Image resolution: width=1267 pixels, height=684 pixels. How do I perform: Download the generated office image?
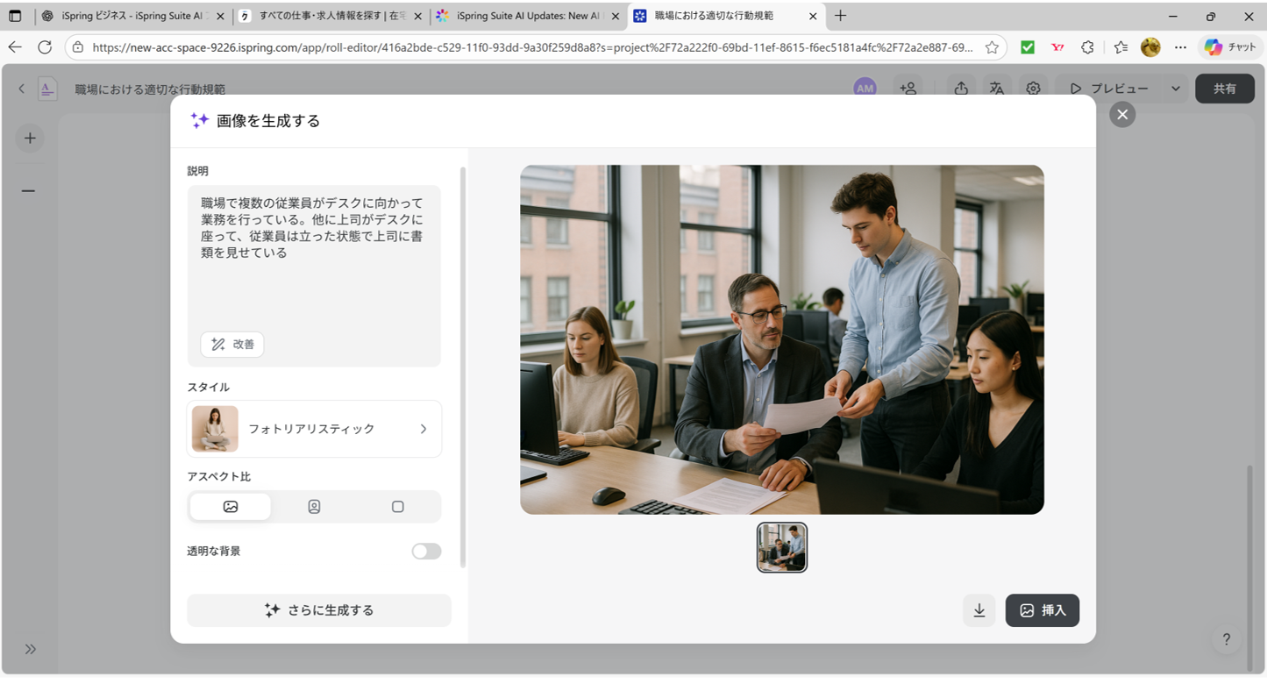979,610
